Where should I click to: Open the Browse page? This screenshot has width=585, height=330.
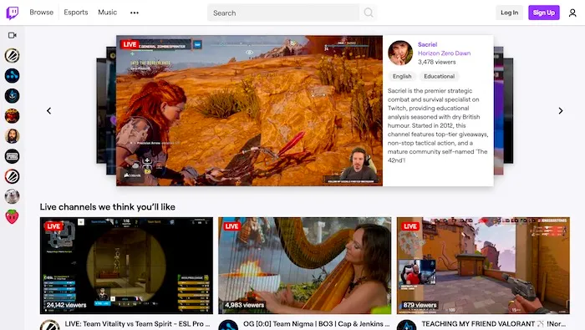click(42, 13)
